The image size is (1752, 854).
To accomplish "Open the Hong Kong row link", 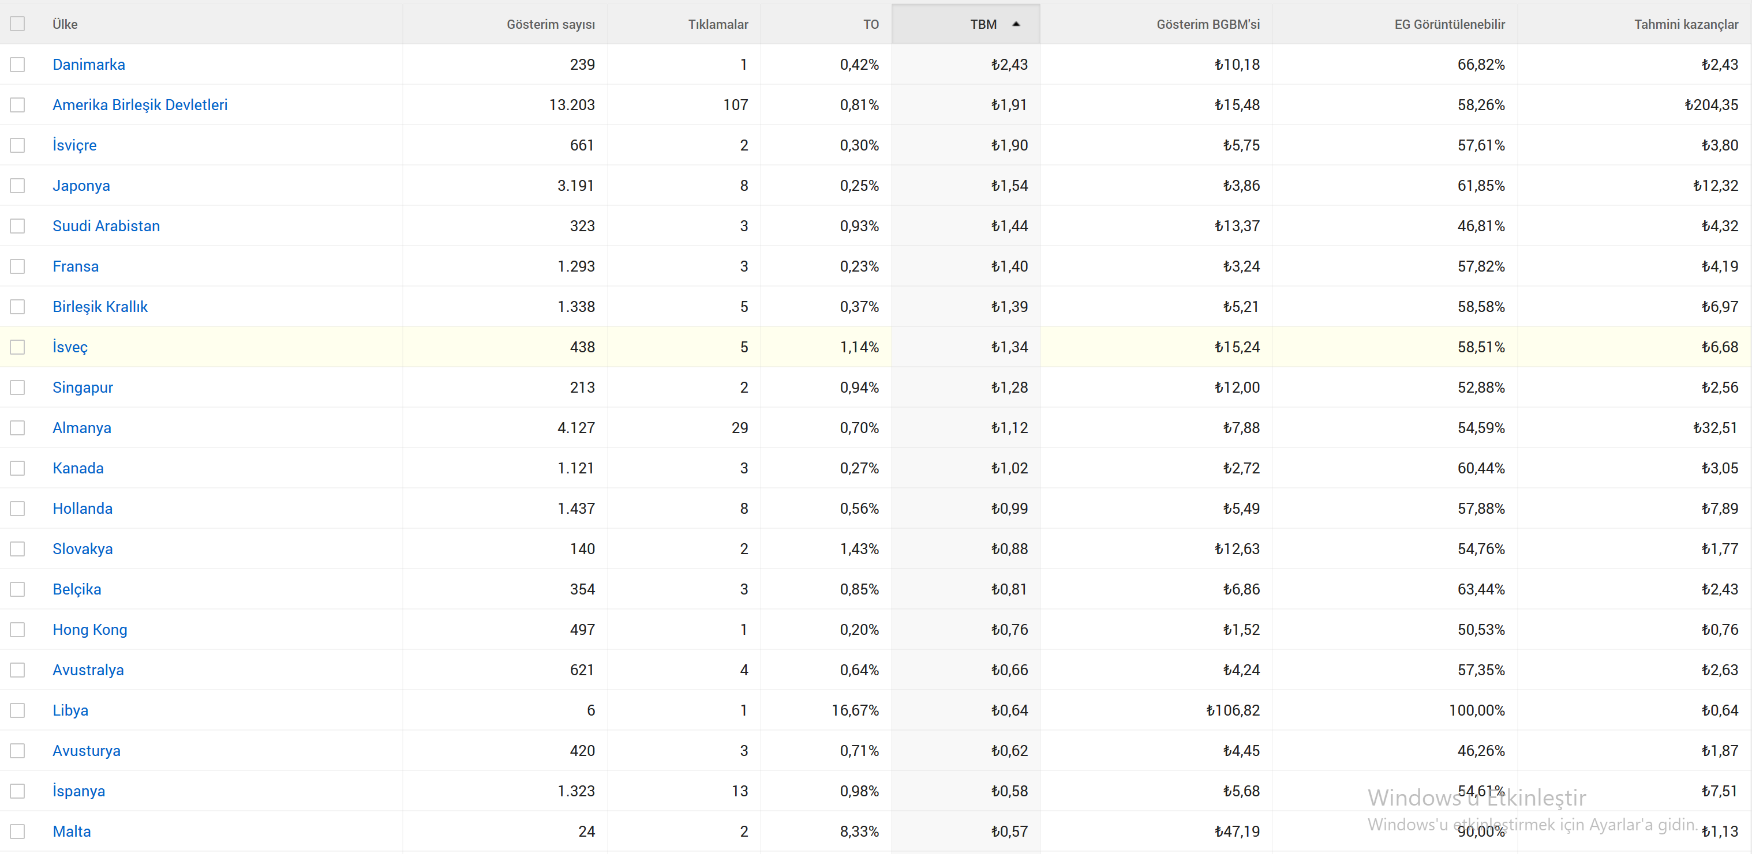I will coord(90,630).
